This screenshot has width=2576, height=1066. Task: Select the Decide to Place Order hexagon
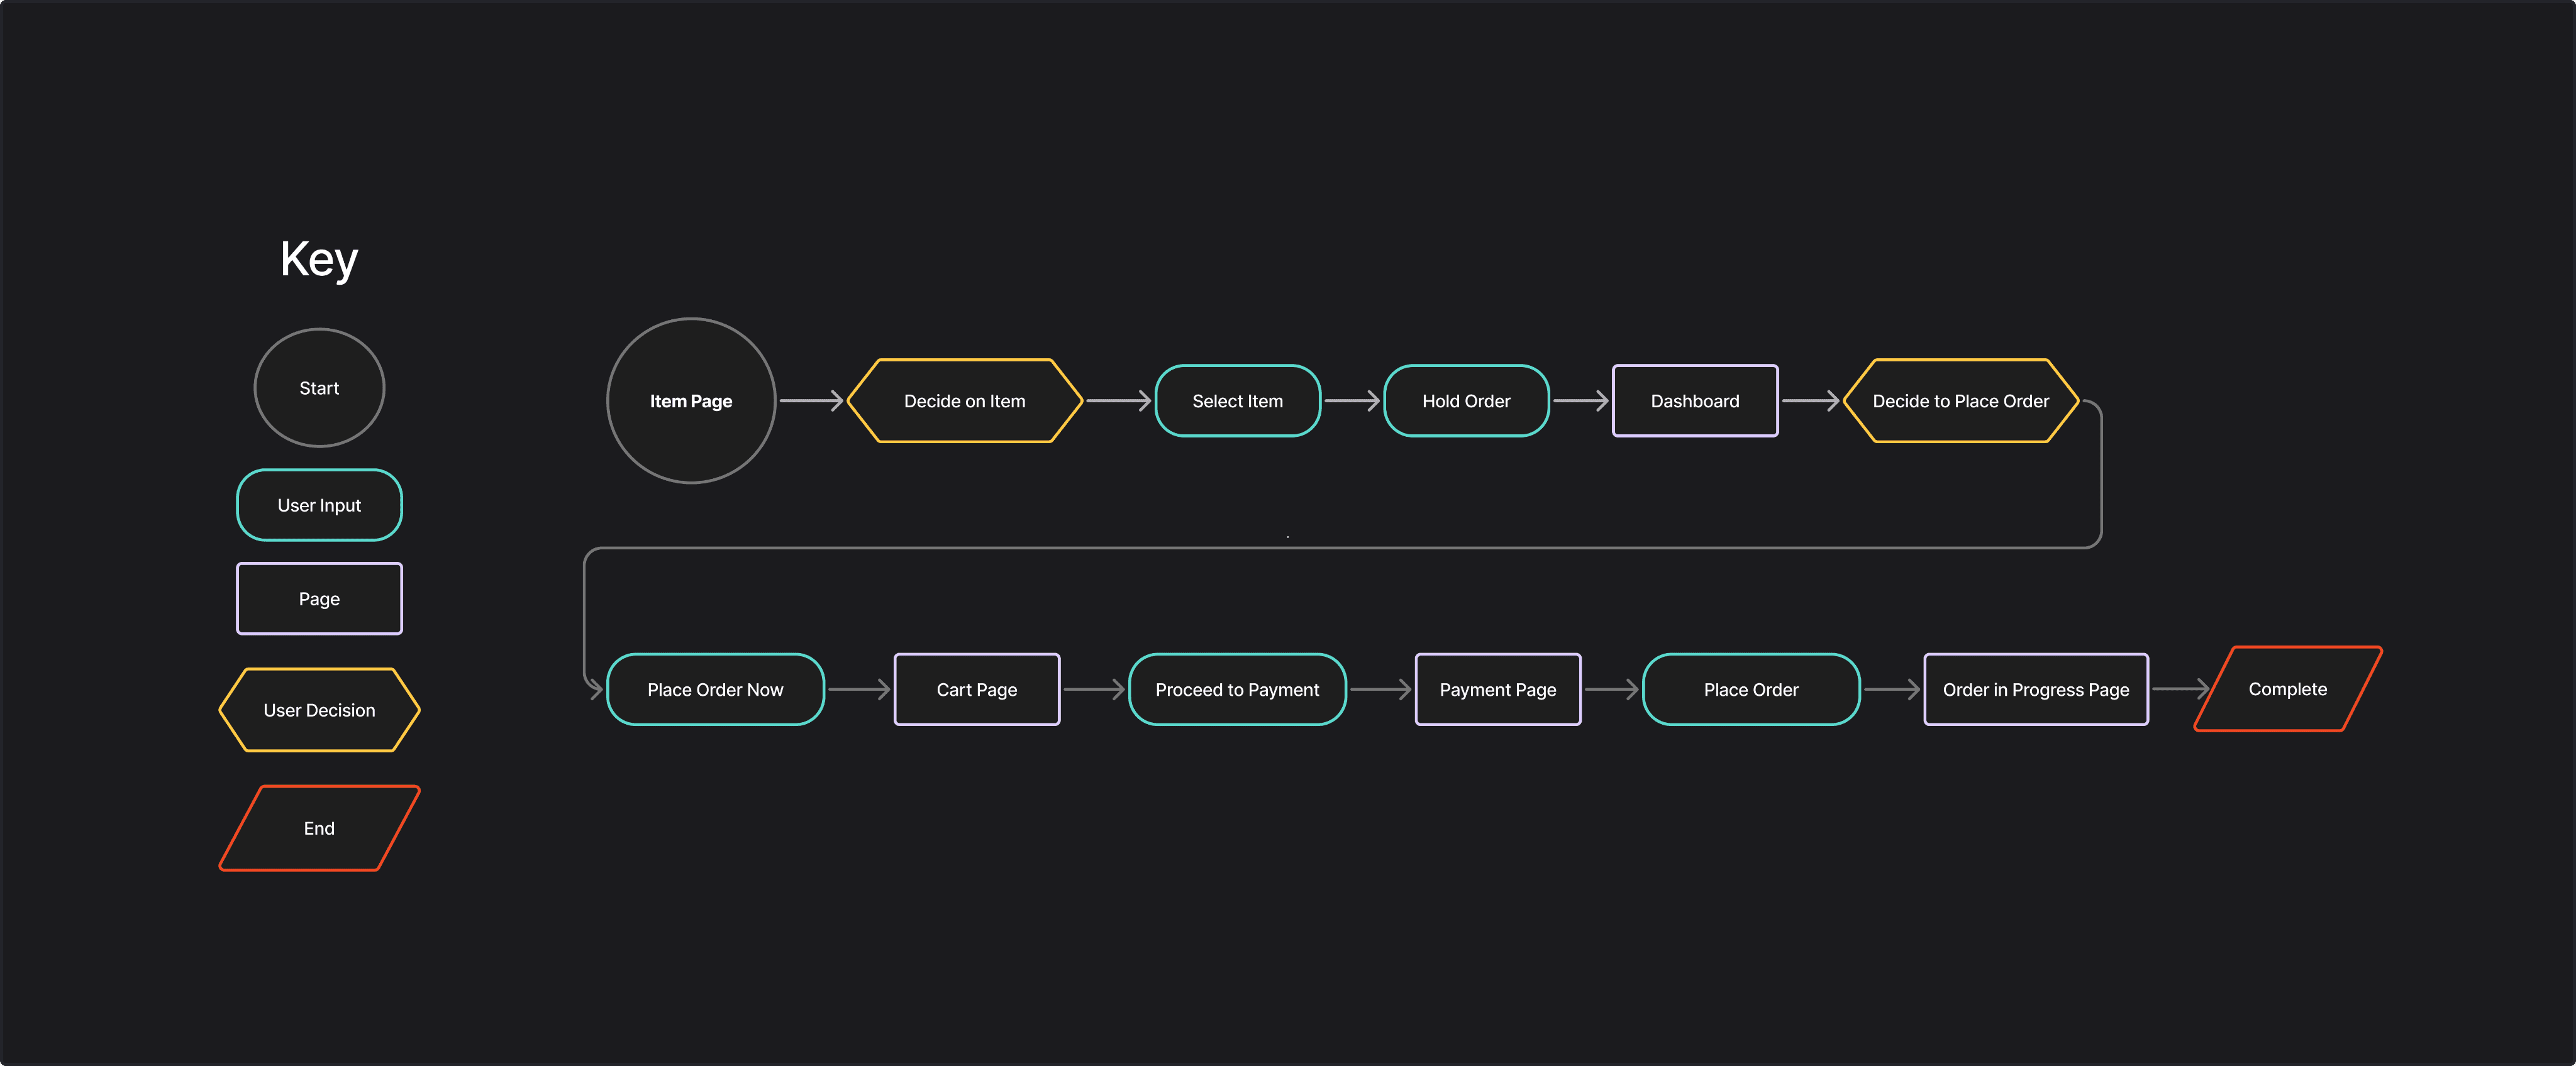(x=1960, y=400)
